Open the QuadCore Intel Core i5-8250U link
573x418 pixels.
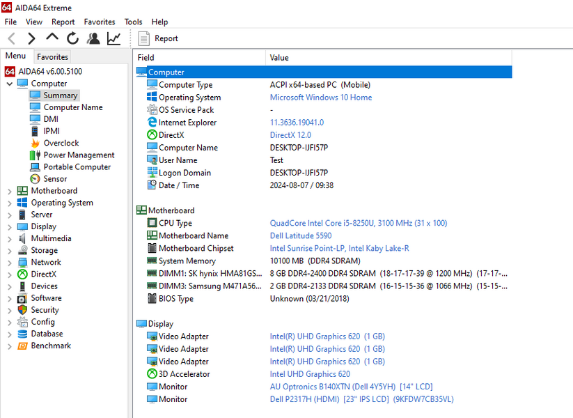[358, 223]
